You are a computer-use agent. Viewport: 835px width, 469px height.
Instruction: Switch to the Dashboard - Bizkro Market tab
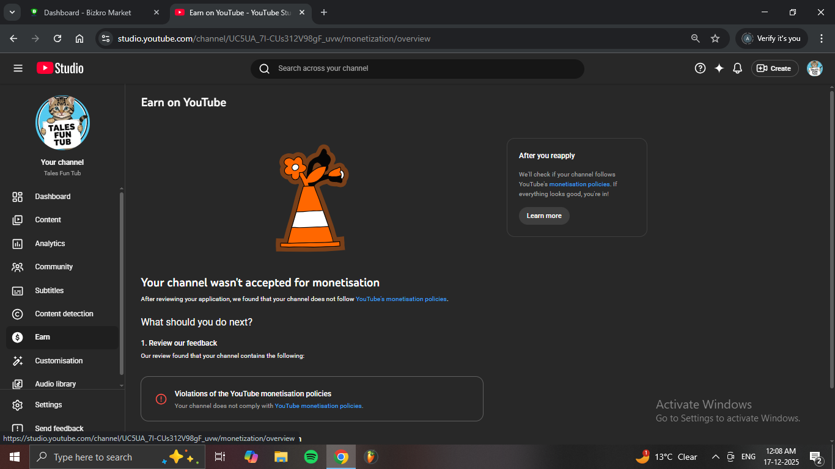(87, 12)
